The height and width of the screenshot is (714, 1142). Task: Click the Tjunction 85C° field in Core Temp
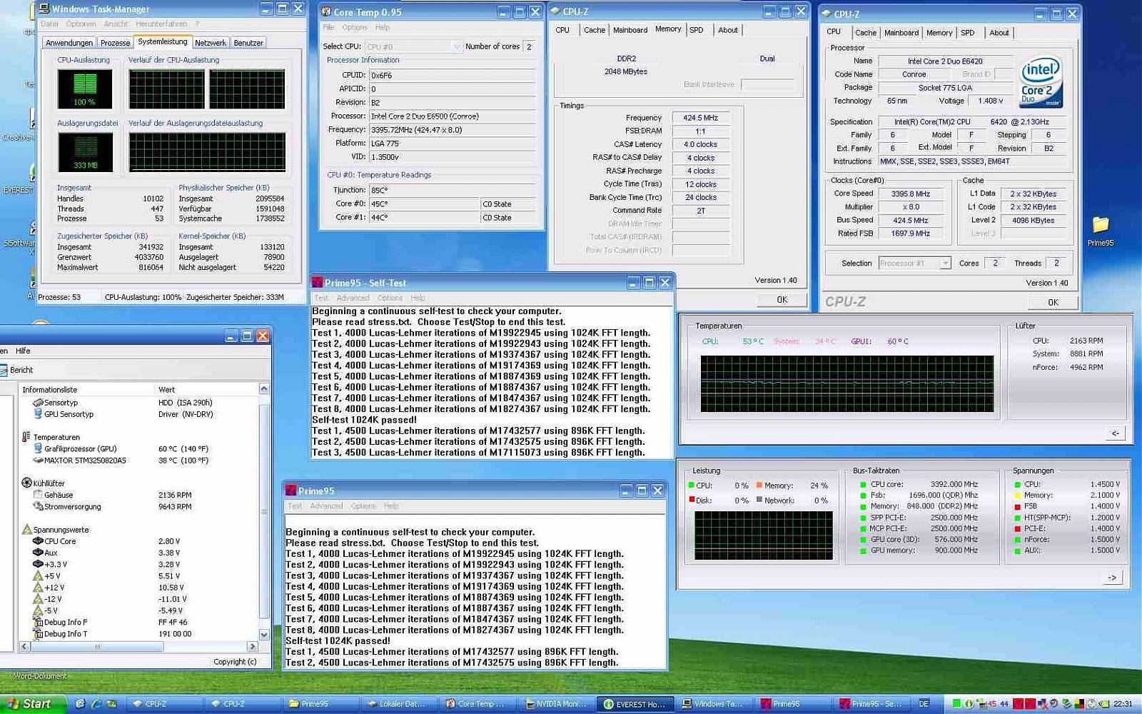pos(453,190)
